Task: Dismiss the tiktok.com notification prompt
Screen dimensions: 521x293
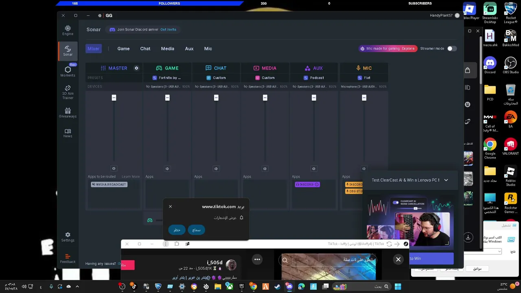Action: pos(170,206)
